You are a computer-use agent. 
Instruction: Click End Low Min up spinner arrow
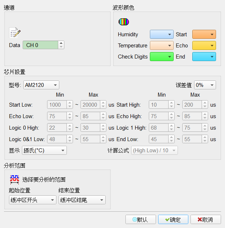pyautogui.click(x=171, y=137)
